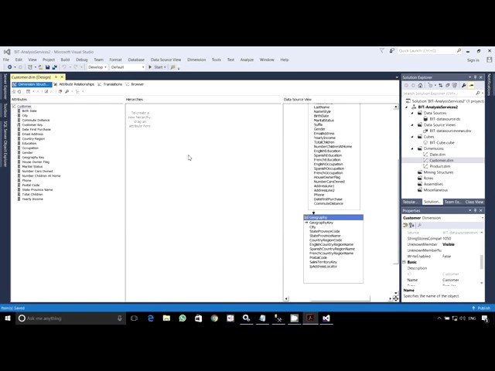Click the Property Pages wrench in the Properties panel
This screenshot has width=495, height=371.
pyautogui.click(x=419, y=225)
